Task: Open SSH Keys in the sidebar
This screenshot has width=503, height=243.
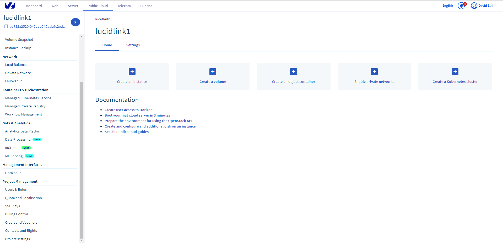Action: pyautogui.click(x=12, y=206)
